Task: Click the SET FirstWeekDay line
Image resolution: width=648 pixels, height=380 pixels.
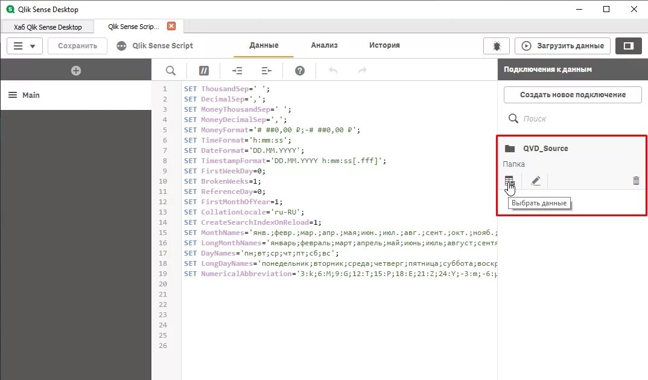Action: click(224, 171)
